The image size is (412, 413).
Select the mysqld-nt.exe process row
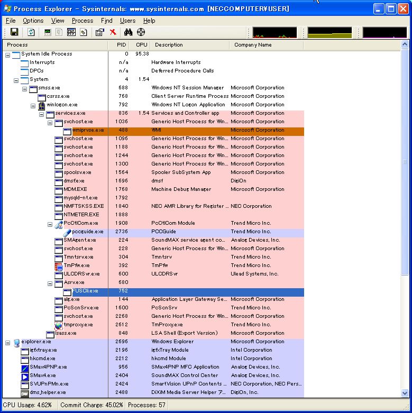[80, 198]
